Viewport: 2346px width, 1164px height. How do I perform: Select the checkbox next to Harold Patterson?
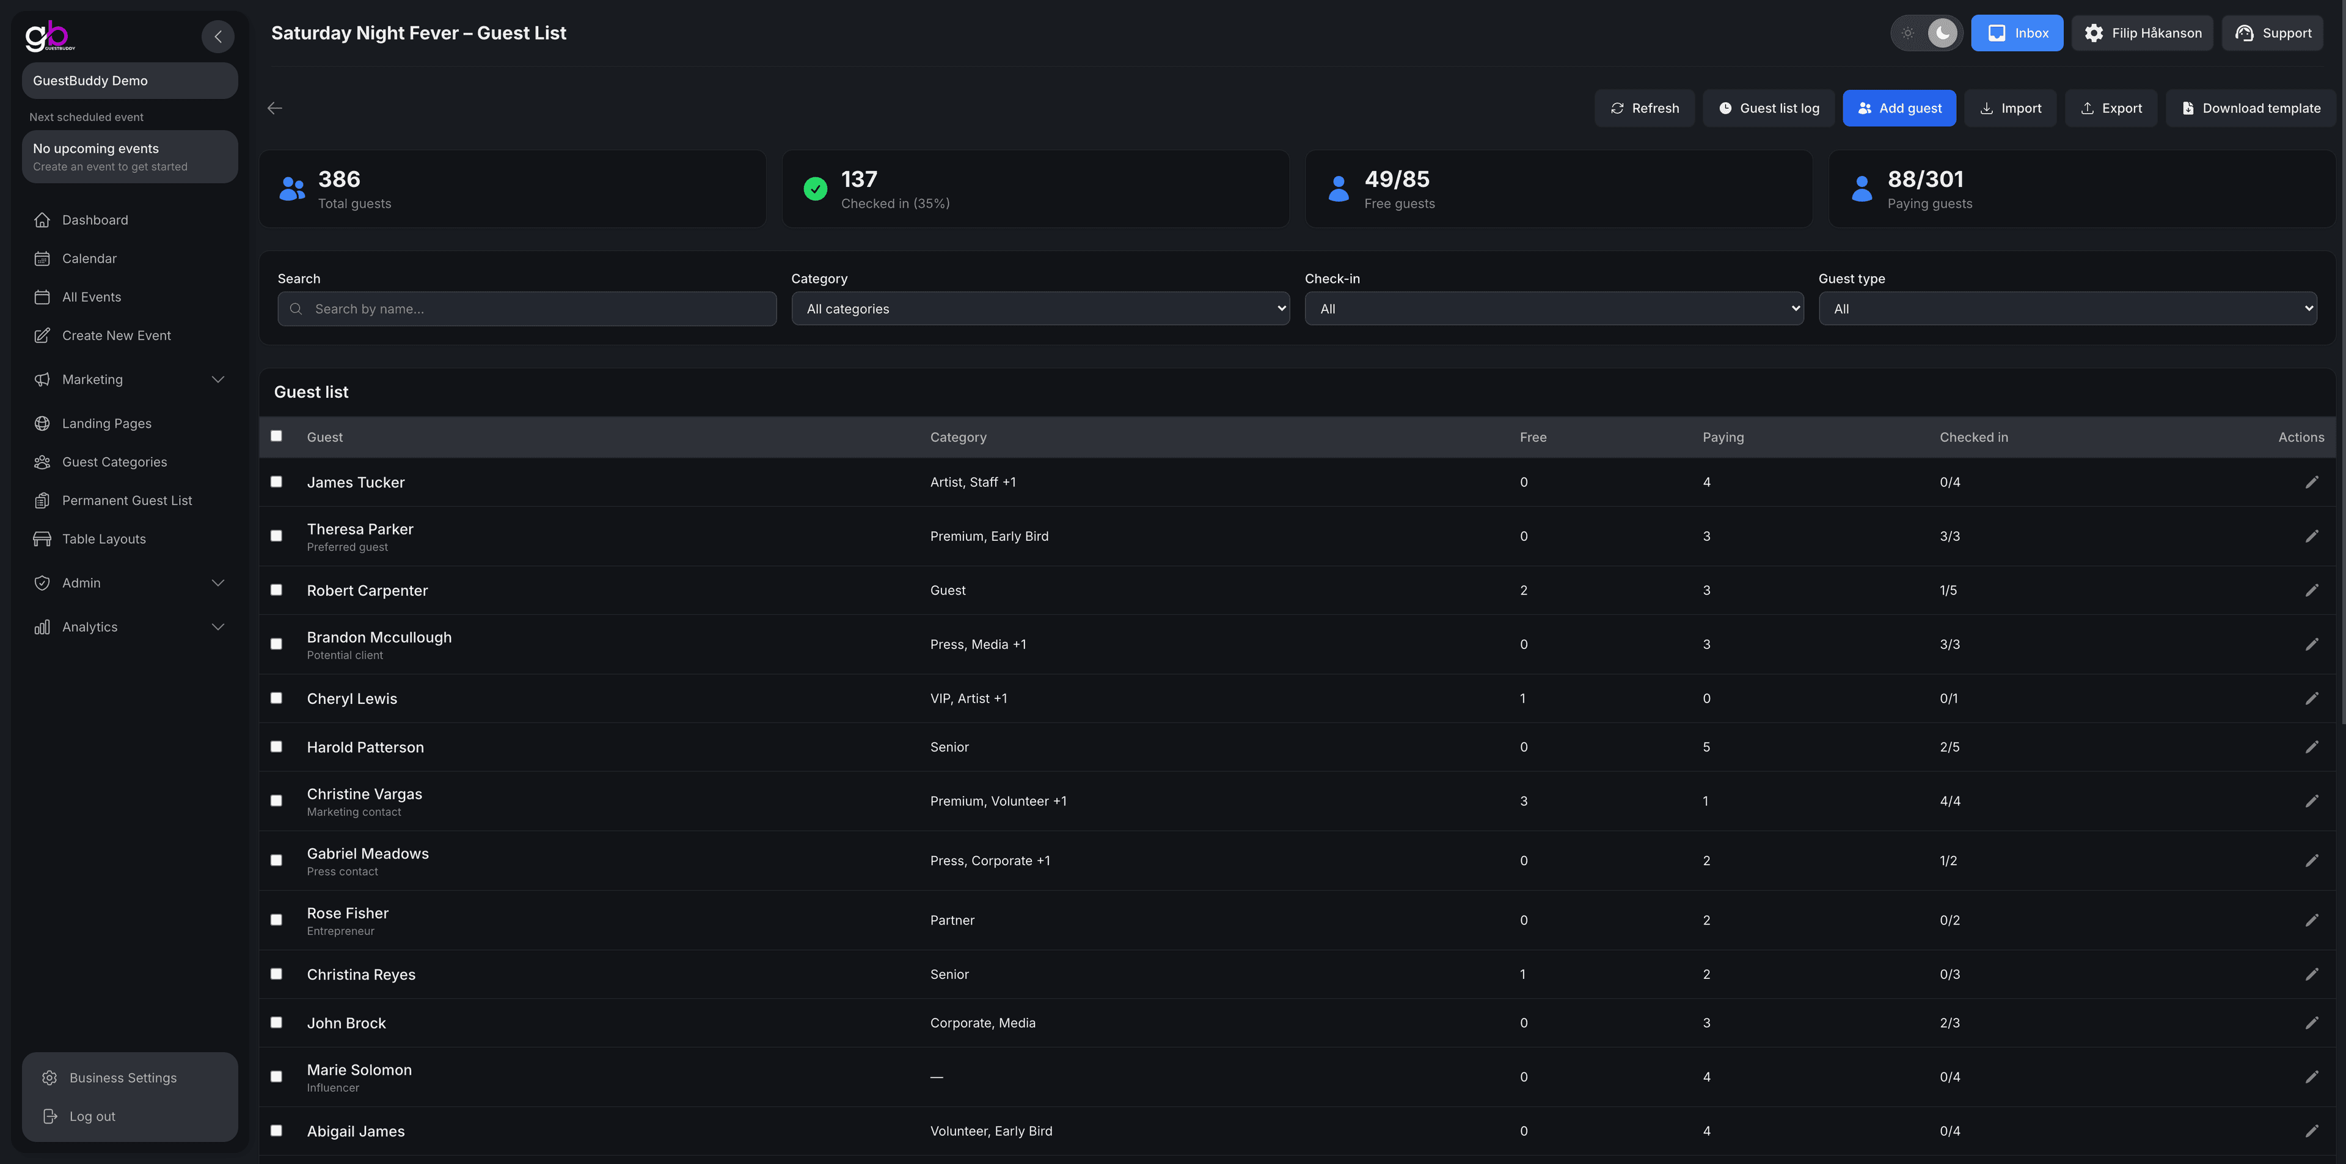[x=277, y=747]
